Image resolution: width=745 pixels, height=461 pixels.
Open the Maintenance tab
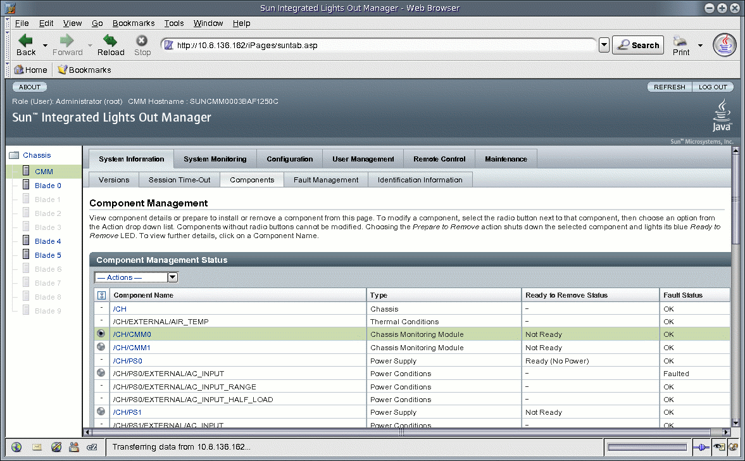tap(506, 159)
